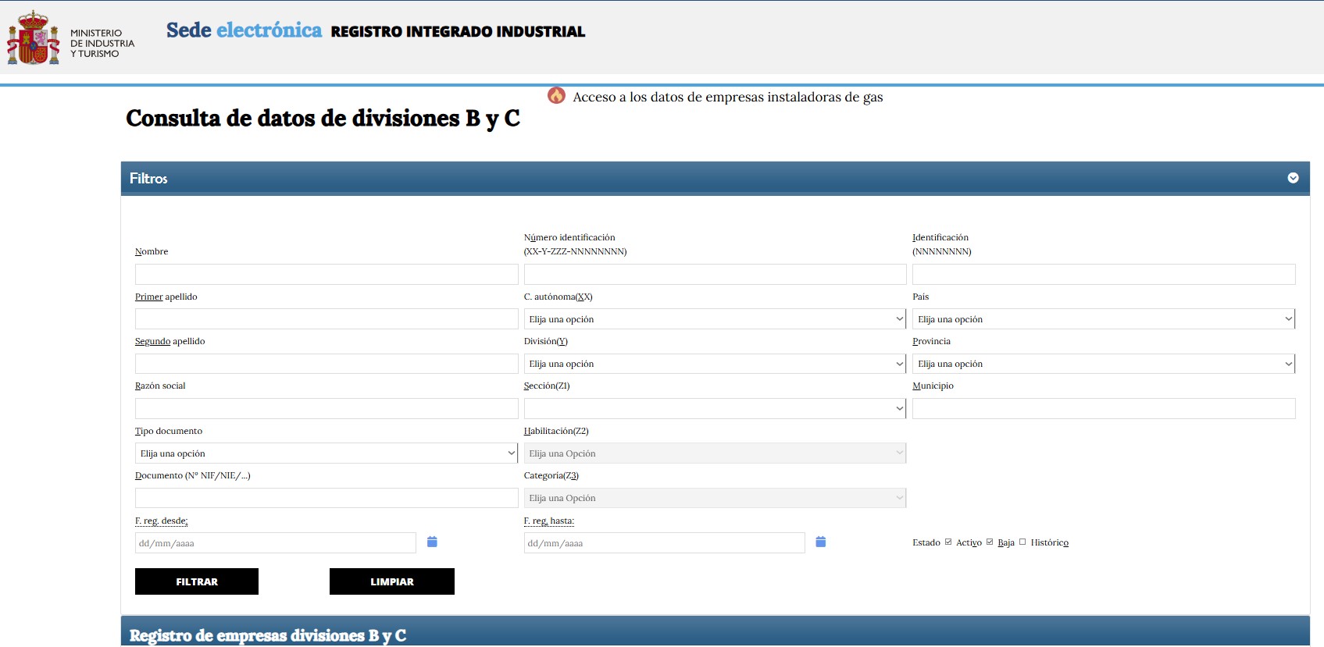Open calendar picker for F. reg. desde
Viewport: 1324px width, 647px height.
point(432,542)
